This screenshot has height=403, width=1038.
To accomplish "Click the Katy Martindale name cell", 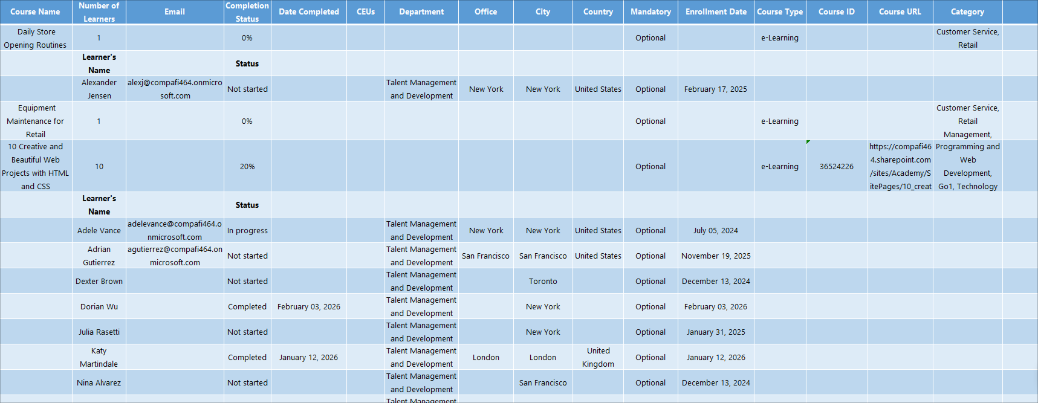I will [99, 357].
